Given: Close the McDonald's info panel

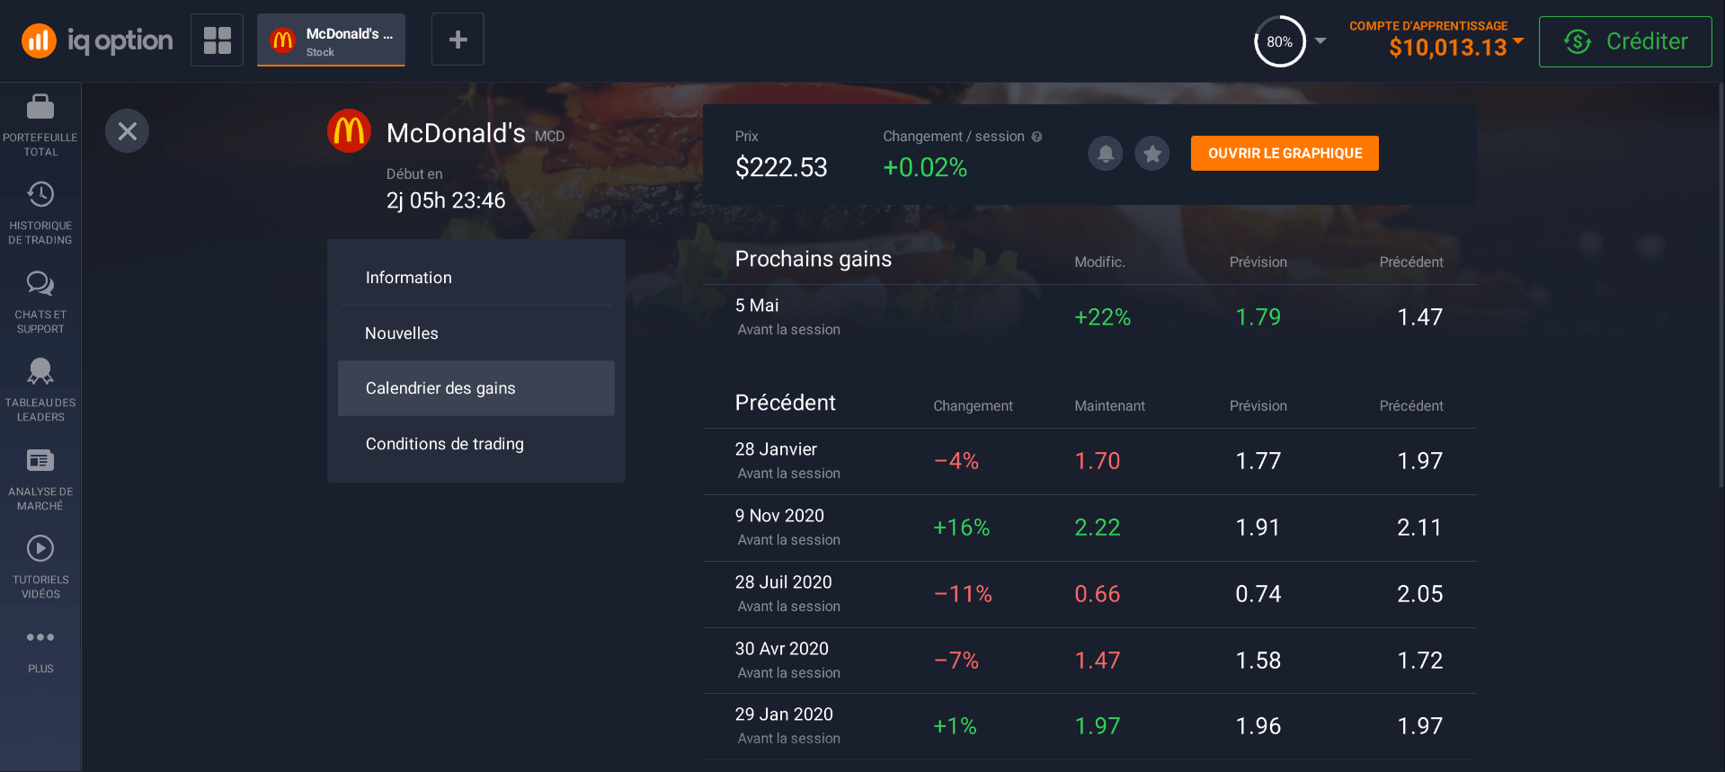Looking at the screenshot, I should [x=128, y=131].
